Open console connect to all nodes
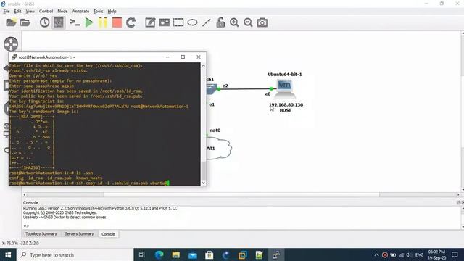This screenshot has width=464, height=261. pyautogui.click(x=75, y=22)
